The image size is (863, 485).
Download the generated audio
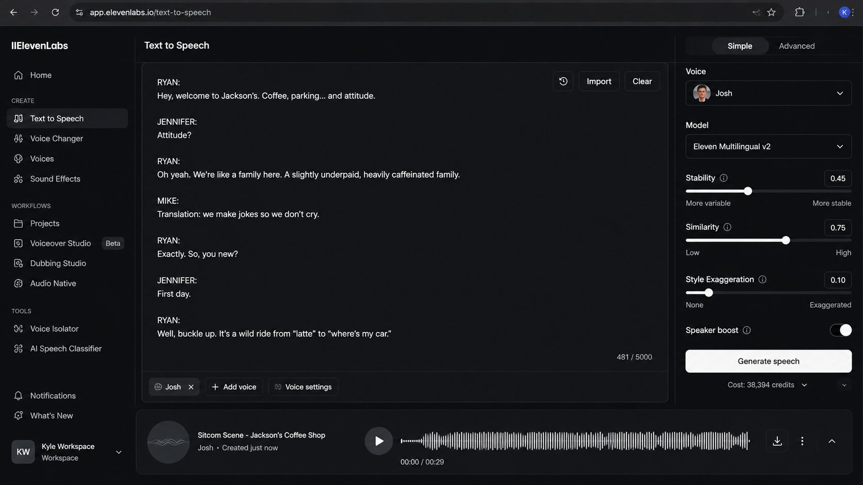777,441
